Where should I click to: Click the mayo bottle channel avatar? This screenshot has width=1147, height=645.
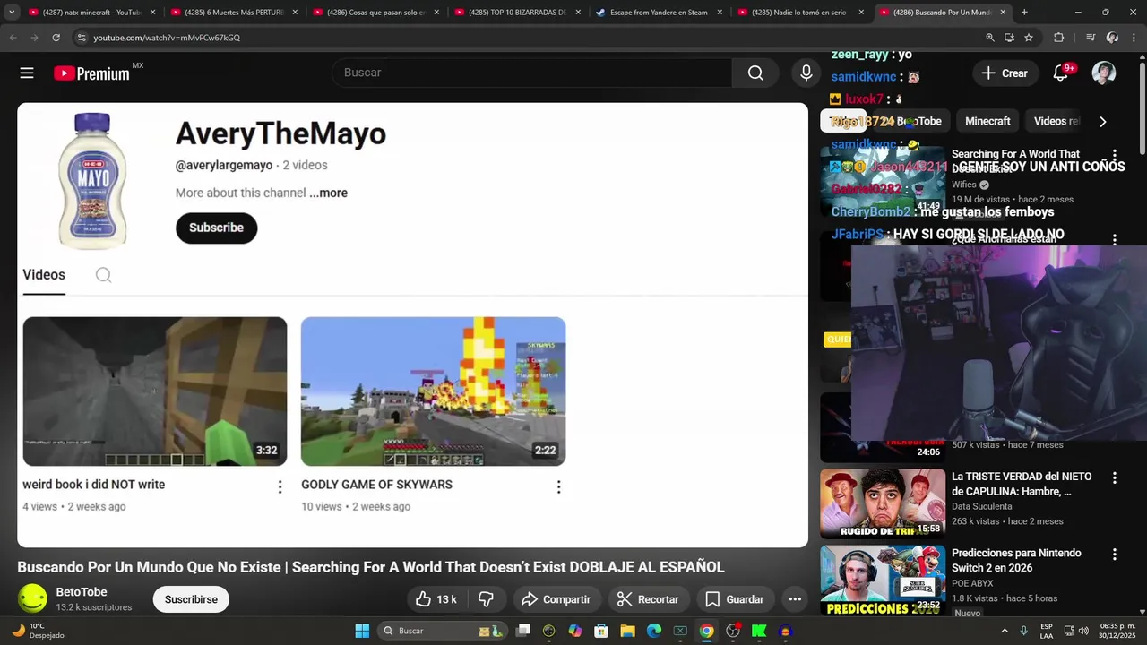(92, 180)
